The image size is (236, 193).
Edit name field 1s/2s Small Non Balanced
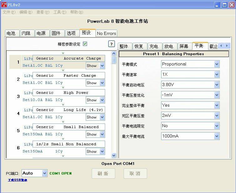click(x=69, y=144)
